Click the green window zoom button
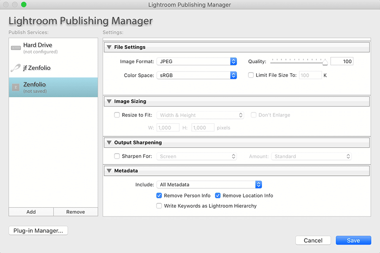The width and height of the screenshot is (380, 253). 24,5
